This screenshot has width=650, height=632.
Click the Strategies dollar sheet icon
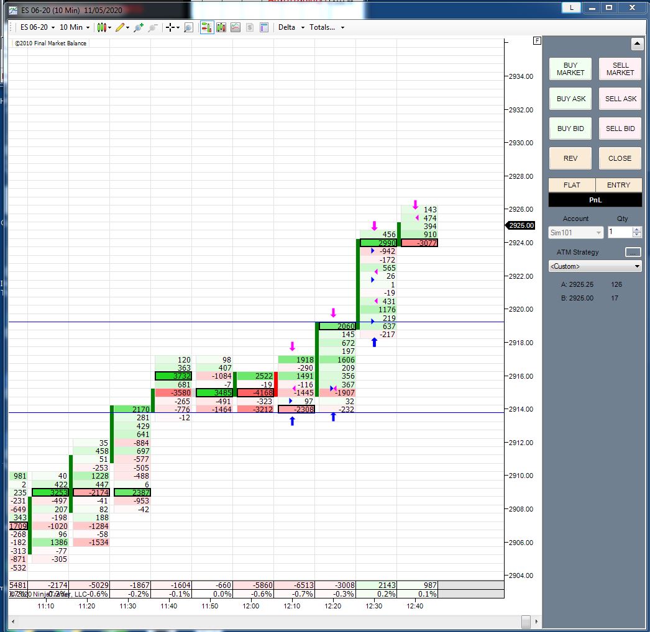pyautogui.click(x=250, y=27)
